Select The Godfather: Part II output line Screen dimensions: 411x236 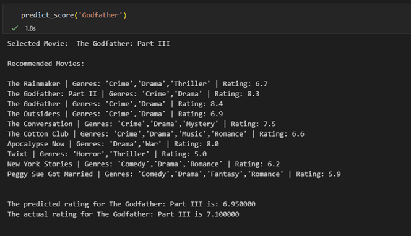coord(134,94)
